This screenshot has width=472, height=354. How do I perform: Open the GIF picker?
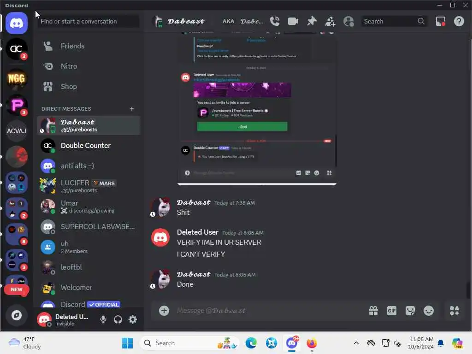coord(392,311)
